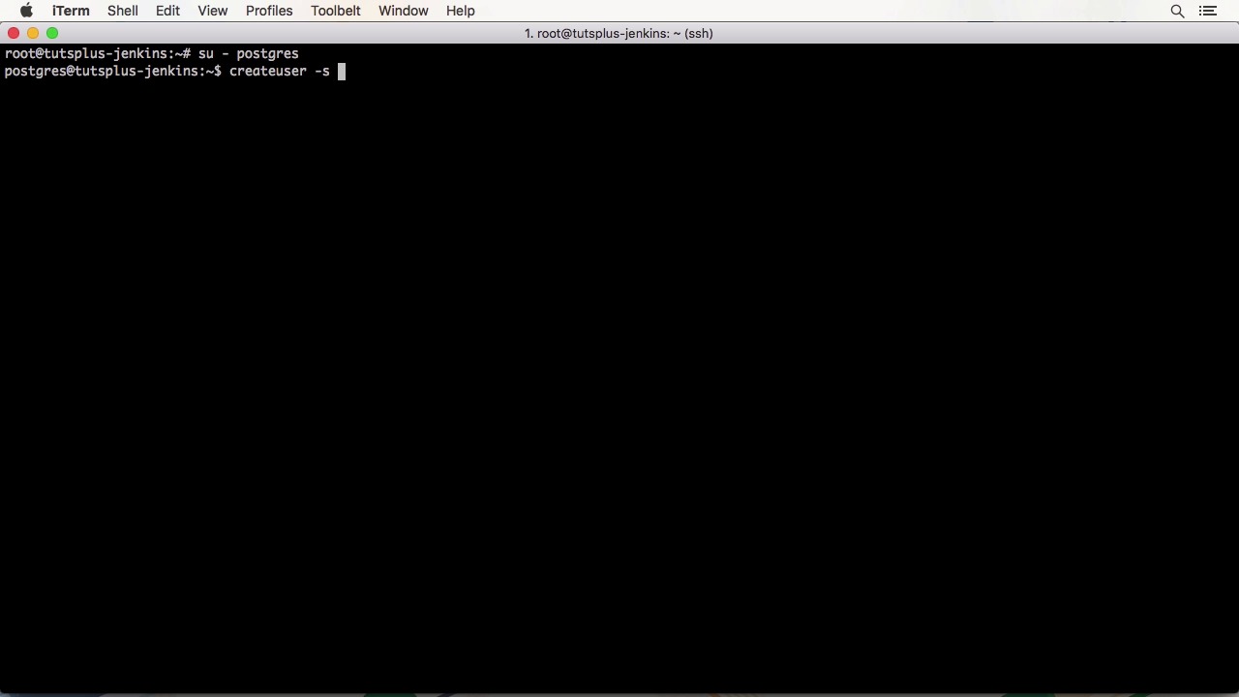Screen dimensions: 1239x697
Task: Open the View menu
Action: pyautogui.click(x=212, y=11)
